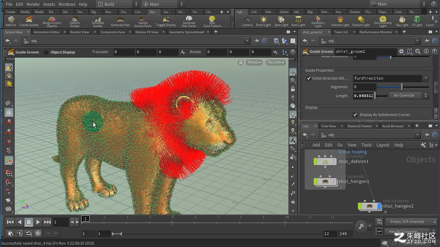Select the Generate Hair shelf tool
The width and height of the screenshot is (440, 247).
[x=120, y=21]
